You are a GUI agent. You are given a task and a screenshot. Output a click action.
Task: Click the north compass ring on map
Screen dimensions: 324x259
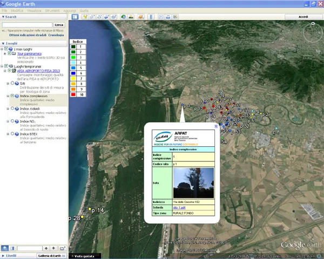[313, 32]
